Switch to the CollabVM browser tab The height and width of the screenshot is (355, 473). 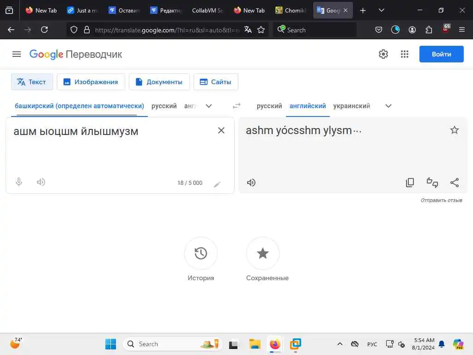[207, 10]
